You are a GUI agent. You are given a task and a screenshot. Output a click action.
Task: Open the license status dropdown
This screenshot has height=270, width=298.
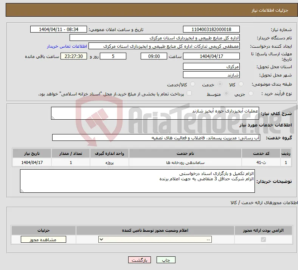tap(155, 239)
